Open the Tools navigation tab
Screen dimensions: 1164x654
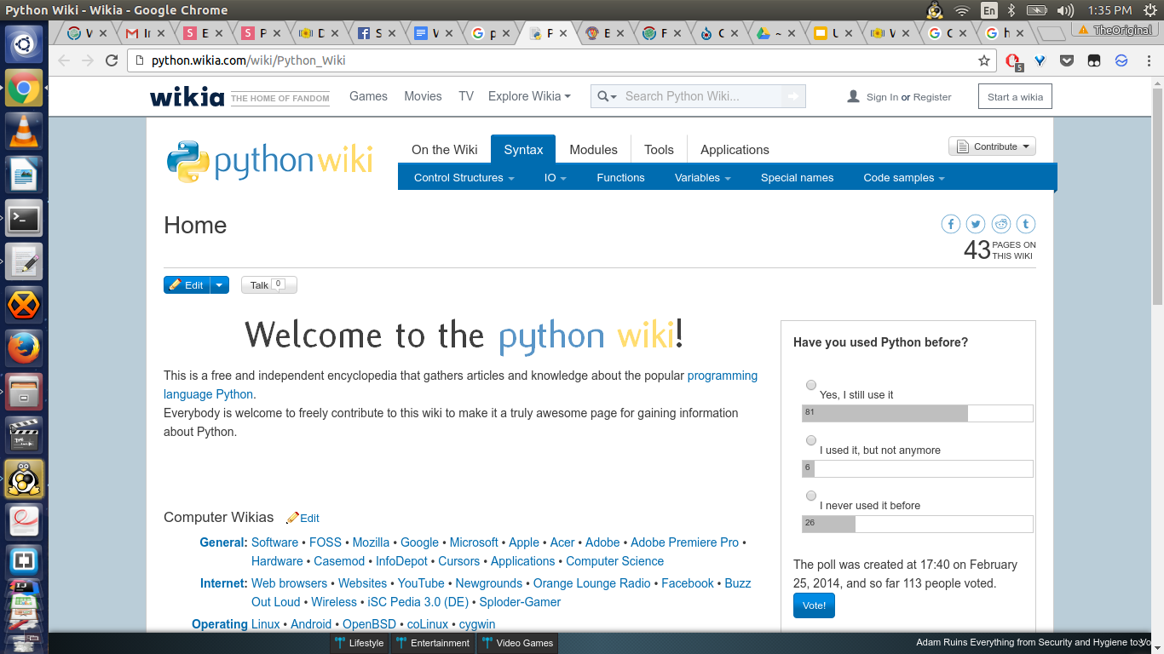[659, 150]
